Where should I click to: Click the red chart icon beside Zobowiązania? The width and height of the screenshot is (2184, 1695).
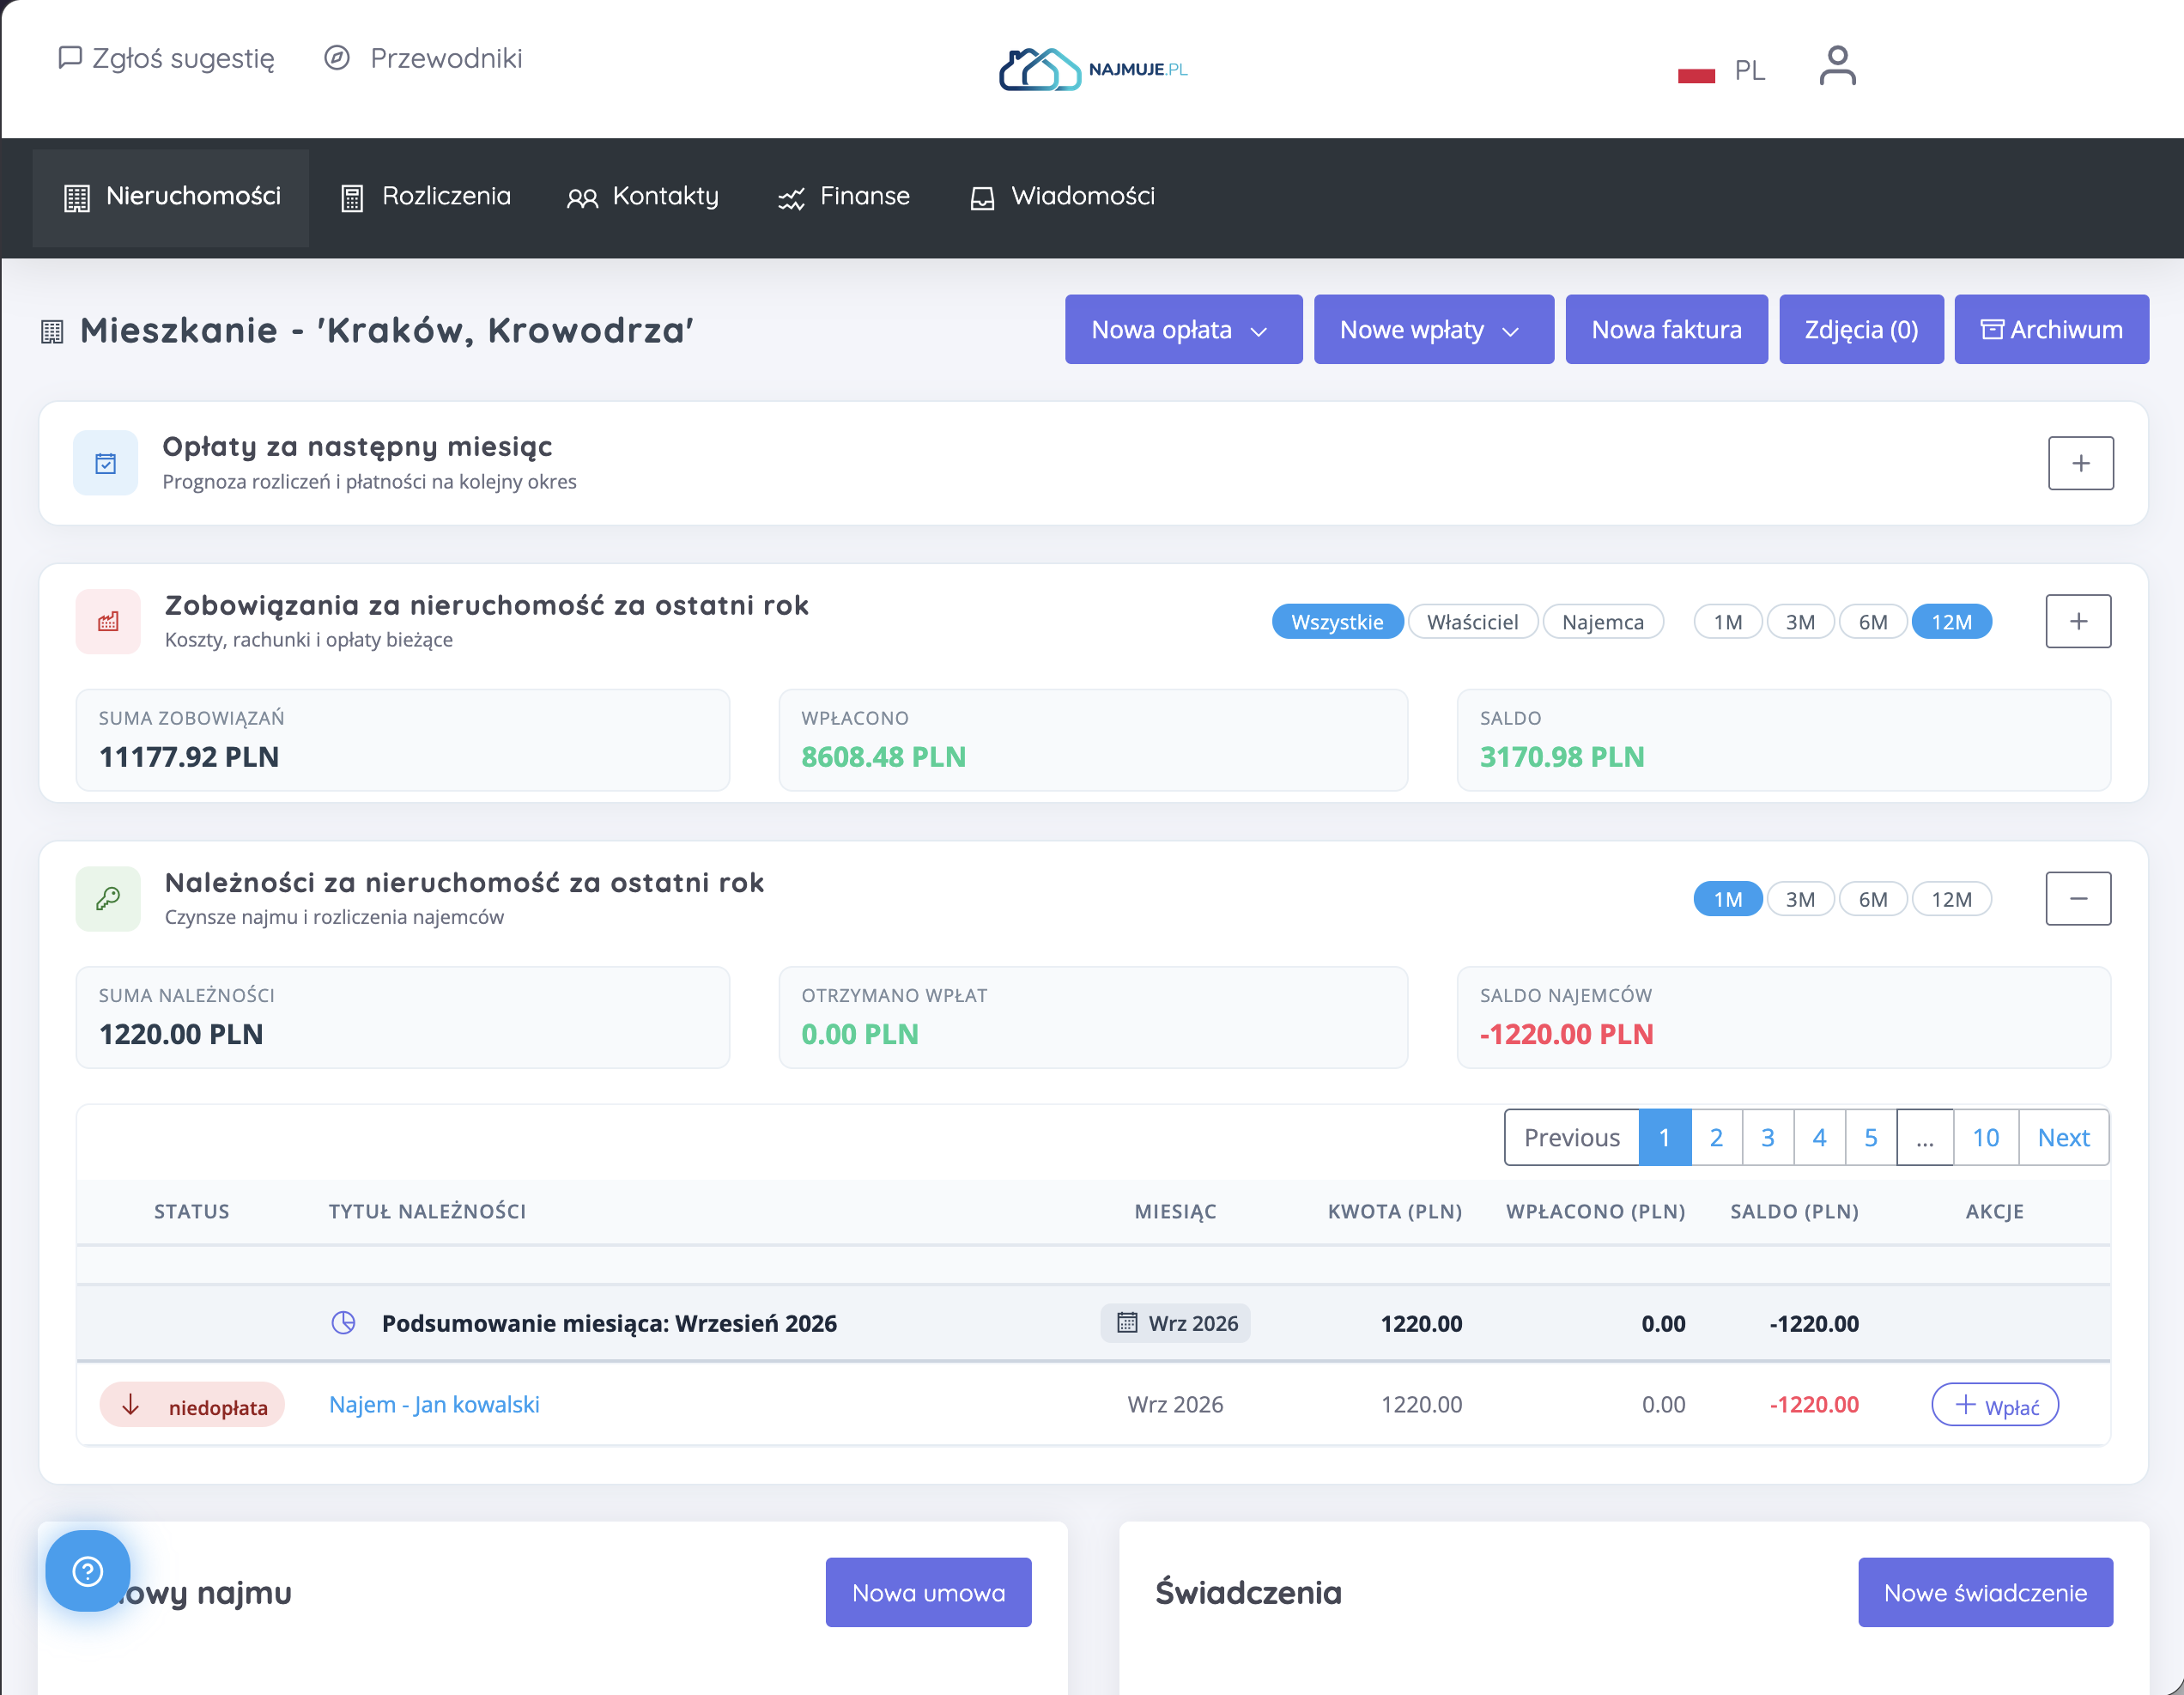(x=108, y=621)
